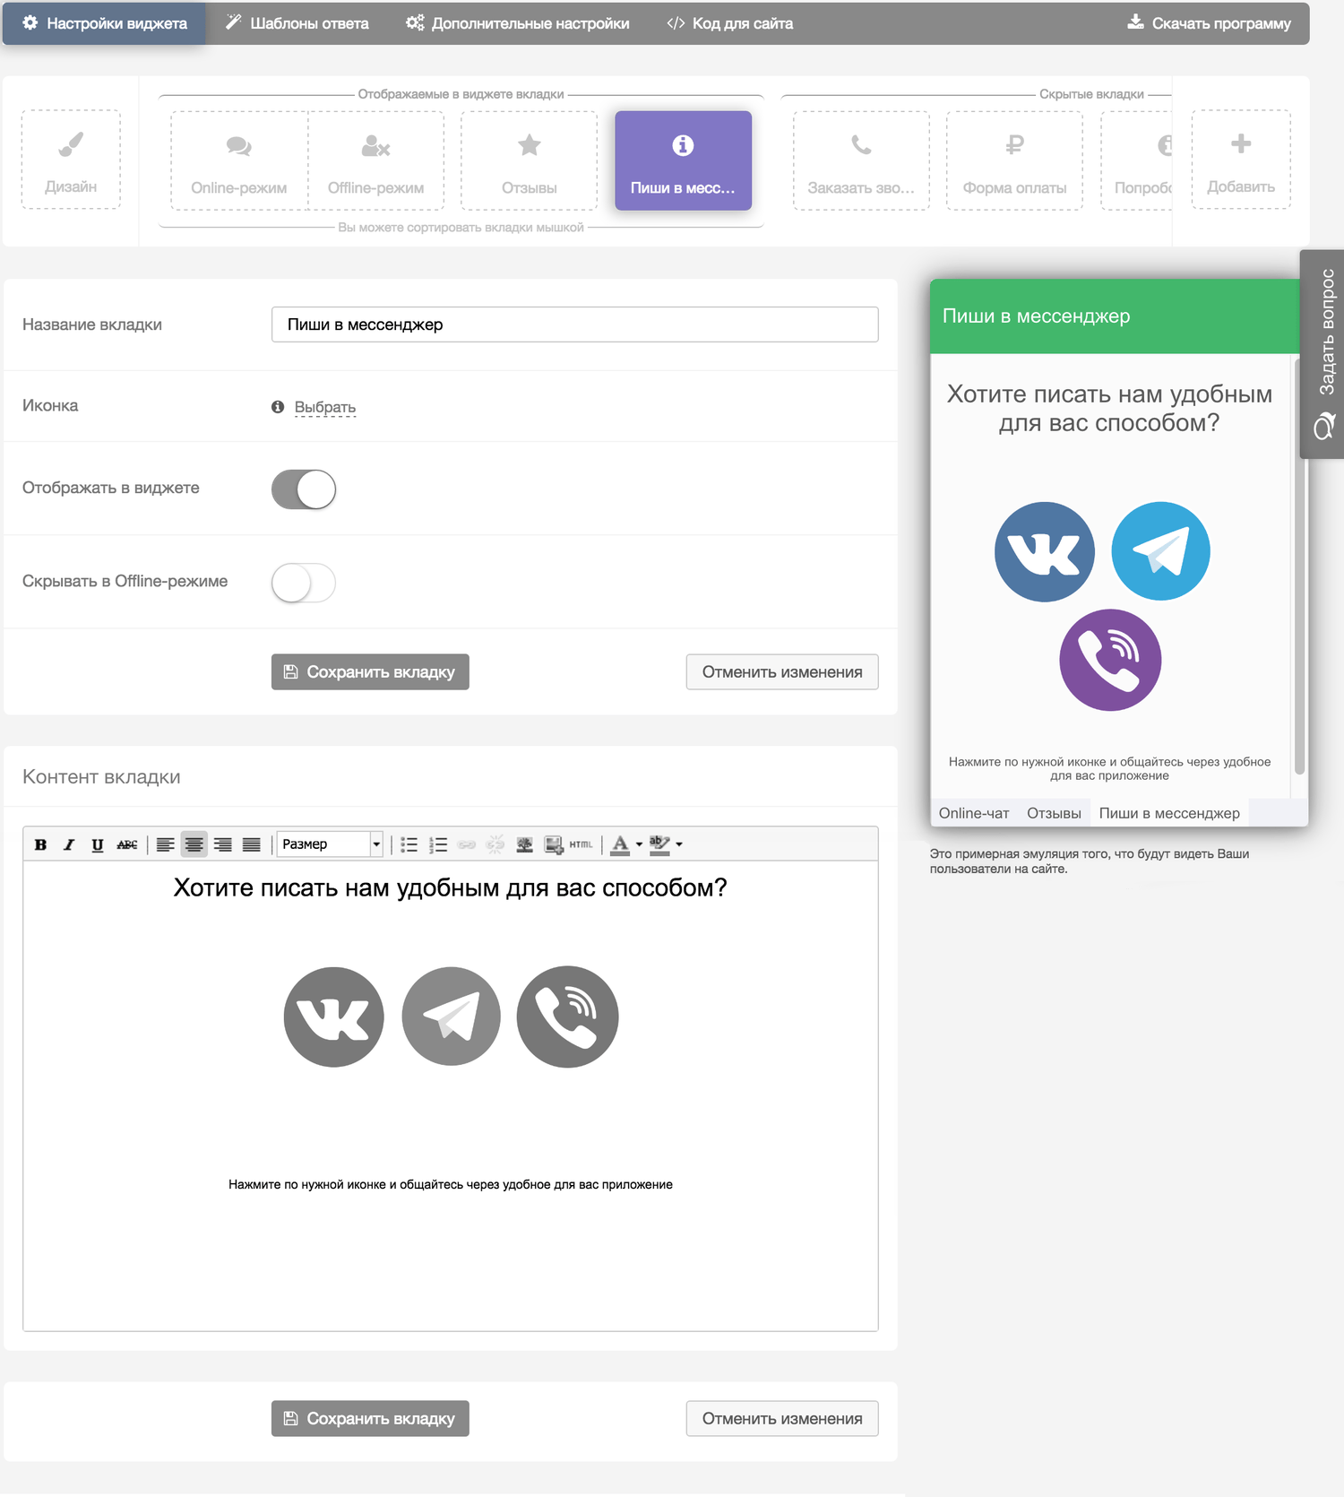Click the Добавить new tab tile
This screenshot has width=1344, height=1497.
click(1241, 160)
